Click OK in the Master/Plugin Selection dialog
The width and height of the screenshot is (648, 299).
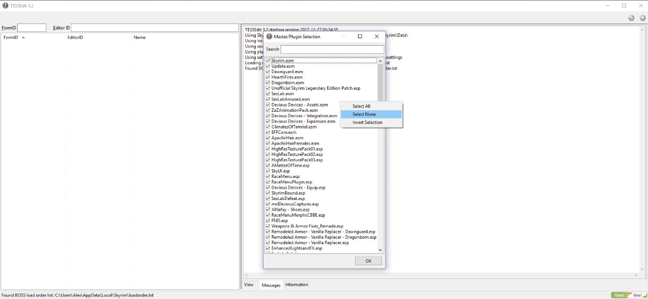368,261
